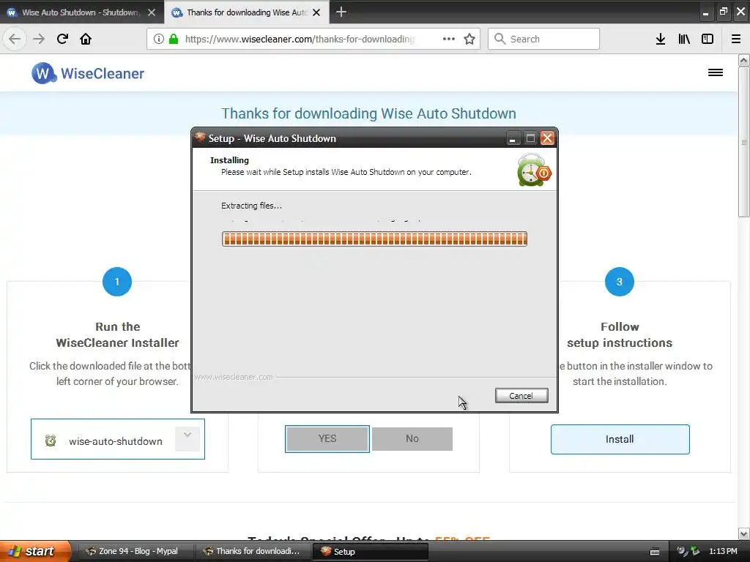Open the Firefox hamburger menu

tap(735, 39)
